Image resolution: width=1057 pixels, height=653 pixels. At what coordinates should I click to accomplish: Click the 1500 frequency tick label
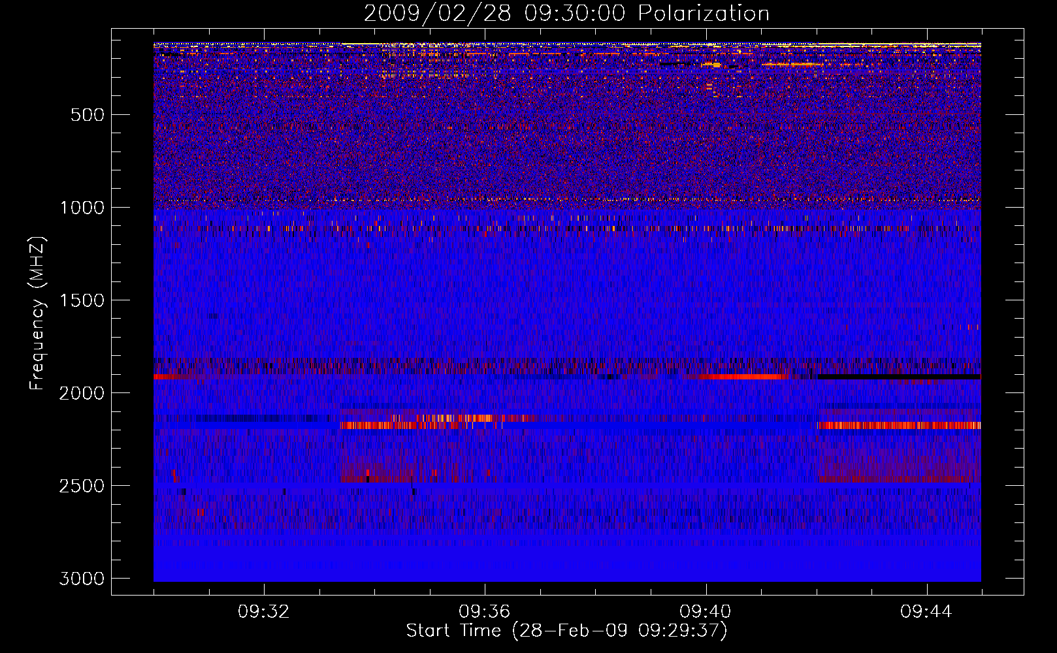tap(82, 300)
